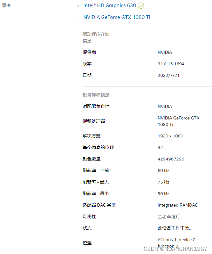Select the 可用性 label

(89, 217)
